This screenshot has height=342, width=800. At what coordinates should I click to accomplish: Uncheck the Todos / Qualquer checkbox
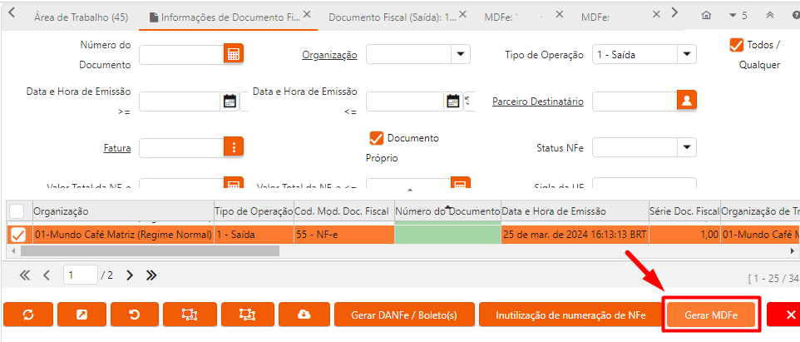click(736, 45)
